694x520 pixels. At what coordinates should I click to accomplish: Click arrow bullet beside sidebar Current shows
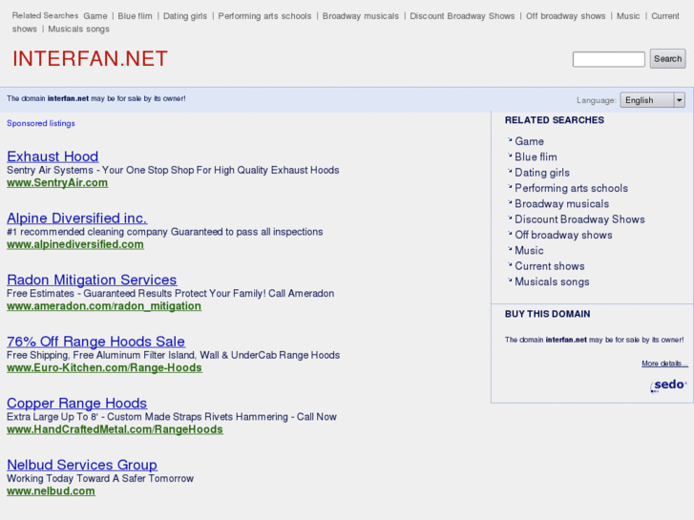[x=510, y=264]
